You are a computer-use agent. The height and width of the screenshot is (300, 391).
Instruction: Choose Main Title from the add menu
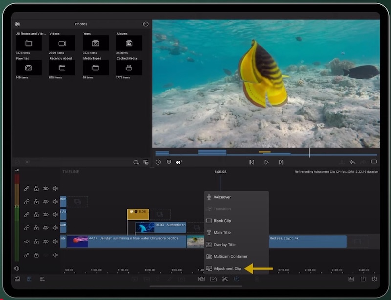[x=237, y=233]
